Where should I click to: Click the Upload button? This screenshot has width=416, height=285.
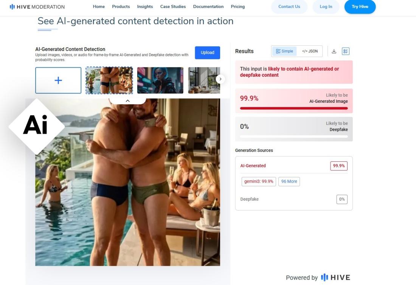coord(208,53)
